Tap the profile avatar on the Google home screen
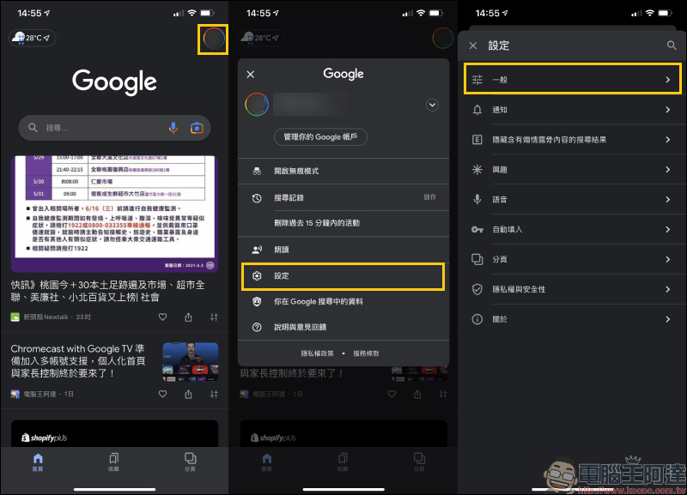The height and width of the screenshot is (495, 687). [213, 39]
